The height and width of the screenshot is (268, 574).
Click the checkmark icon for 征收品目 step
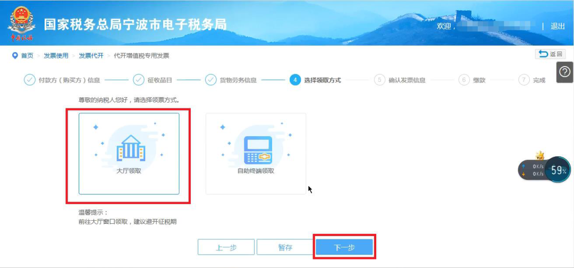[x=138, y=80]
